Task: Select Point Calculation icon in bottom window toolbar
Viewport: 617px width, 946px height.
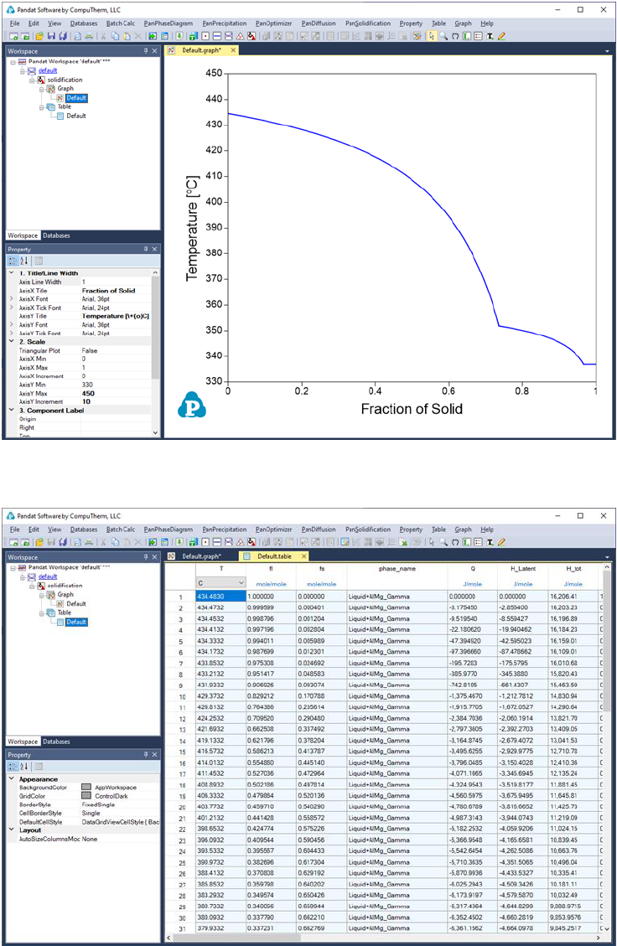Action: tap(205, 542)
